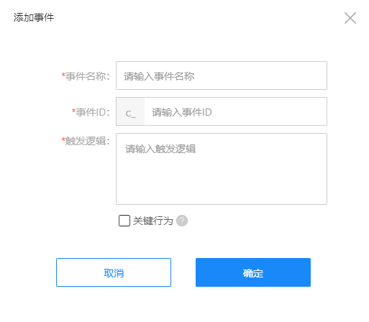Viewport: 369px width, 322px height.
Task: Click the red asterisk before 事件ID
Action: pos(73,111)
